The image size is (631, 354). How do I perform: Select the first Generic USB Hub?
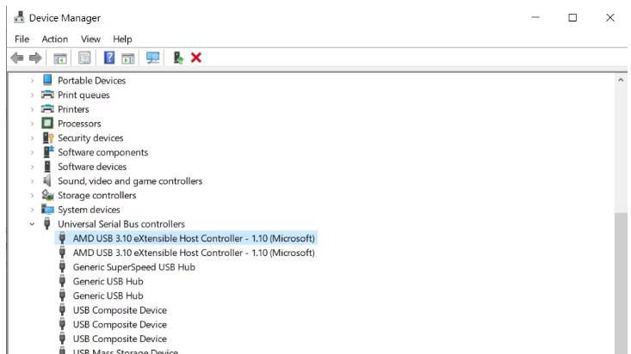[x=108, y=281]
